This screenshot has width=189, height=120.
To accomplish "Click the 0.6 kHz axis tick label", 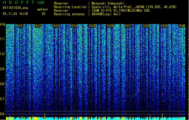I will [x=3, y=114].
